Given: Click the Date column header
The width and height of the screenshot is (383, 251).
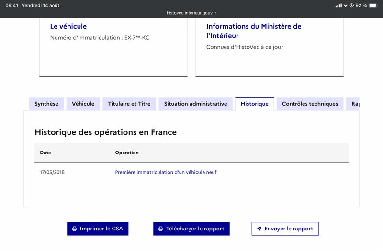Looking at the screenshot, I should [x=45, y=153].
